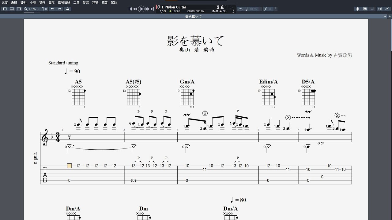
Task: Jump to the first bar
Action: click(130, 9)
